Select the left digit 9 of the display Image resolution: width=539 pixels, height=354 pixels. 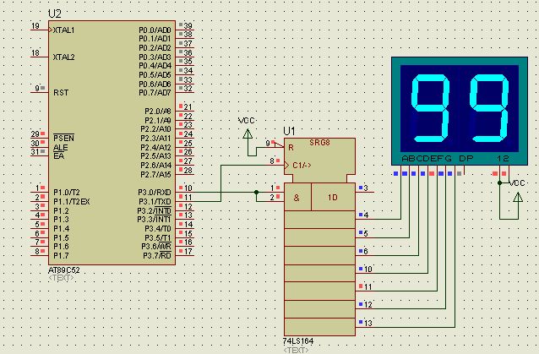(x=431, y=109)
